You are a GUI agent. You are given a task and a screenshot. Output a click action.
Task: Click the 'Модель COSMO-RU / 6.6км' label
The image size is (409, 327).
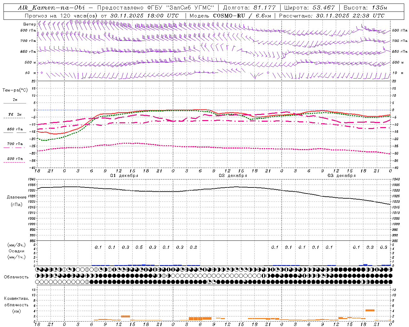(x=230, y=16)
